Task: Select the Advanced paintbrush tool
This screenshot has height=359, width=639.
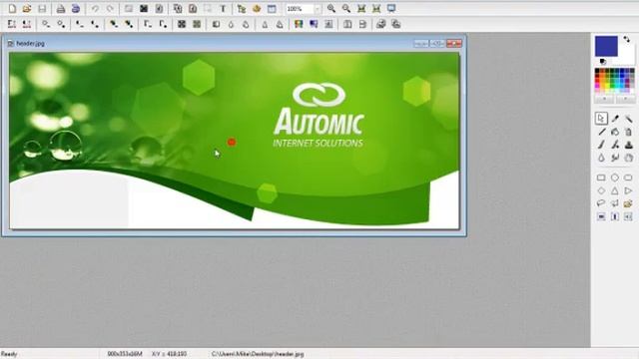Action: click(615, 145)
